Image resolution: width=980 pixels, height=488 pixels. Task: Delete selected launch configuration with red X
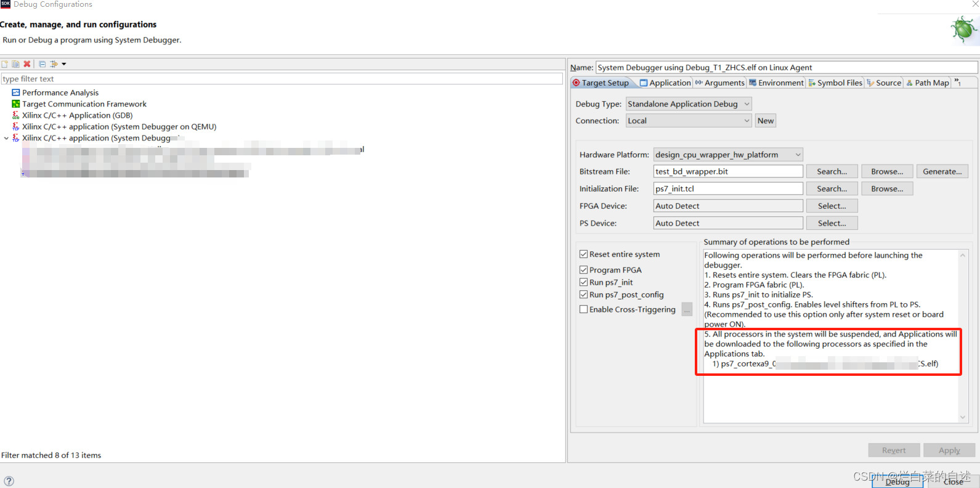27,64
